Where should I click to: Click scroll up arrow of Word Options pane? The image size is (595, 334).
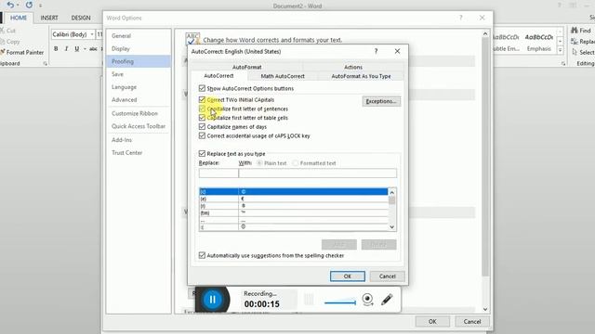pos(485,34)
